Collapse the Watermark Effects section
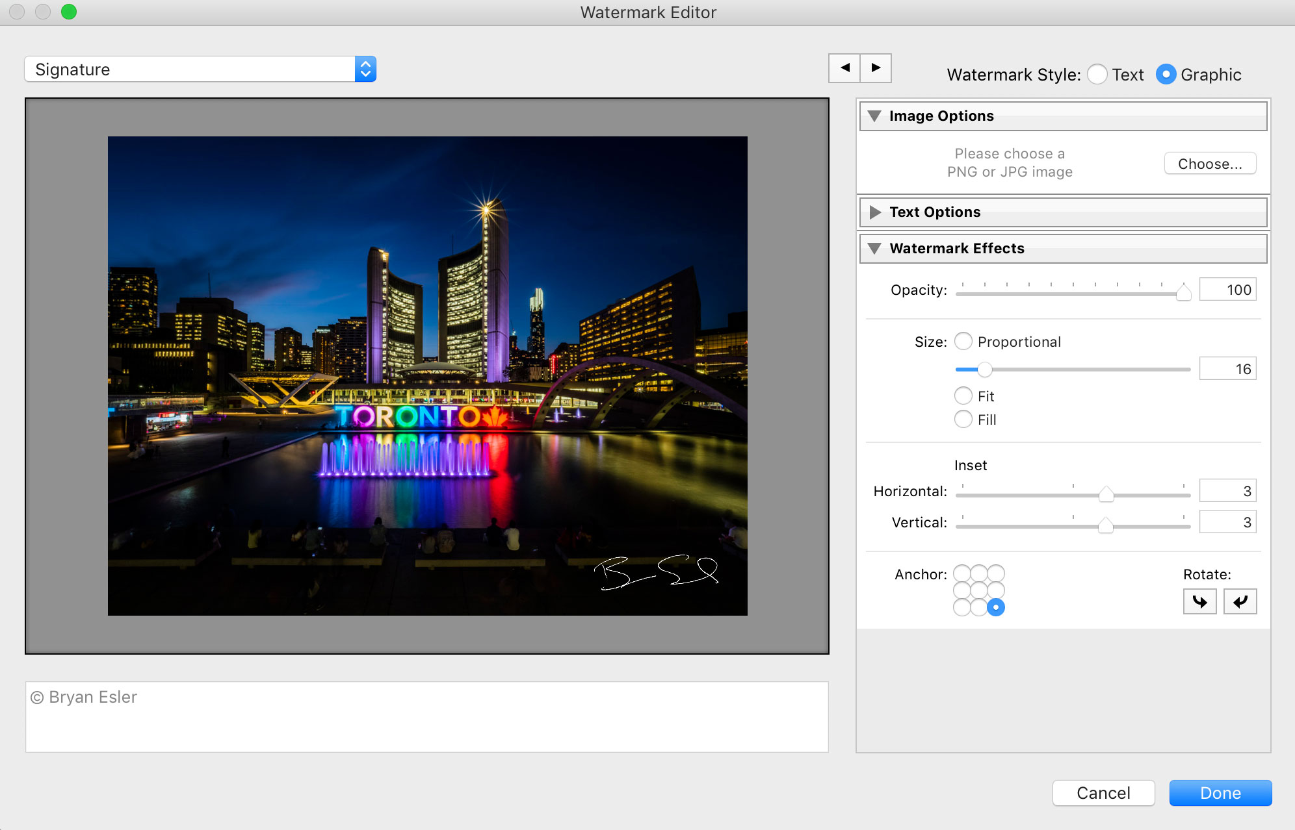This screenshot has width=1295, height=830. pyautogui.click(x=874, y=249)
